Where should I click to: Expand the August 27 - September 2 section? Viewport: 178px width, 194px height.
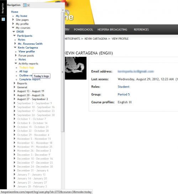tap(15, 99)
